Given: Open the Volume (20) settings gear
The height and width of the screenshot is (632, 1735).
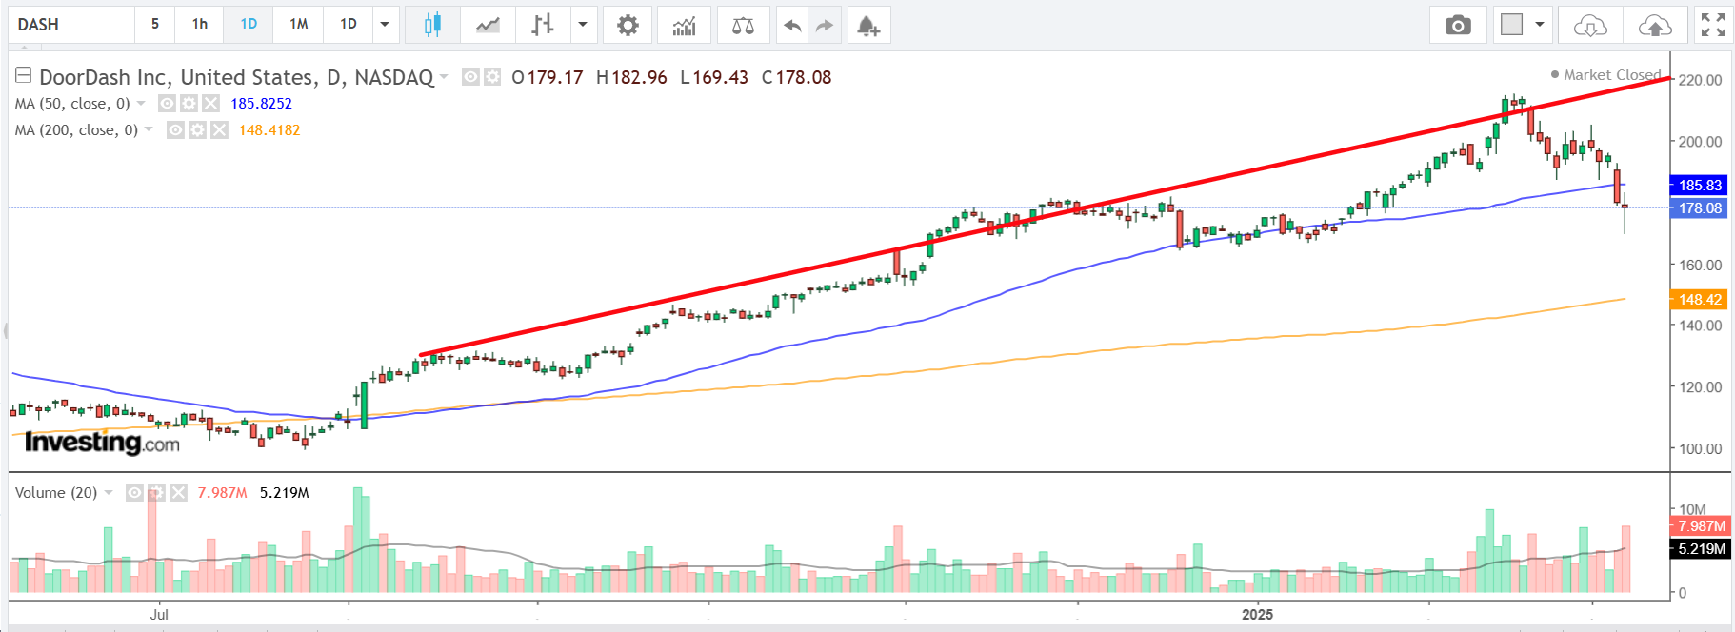Looking at the screenshot, I should 156,493.
